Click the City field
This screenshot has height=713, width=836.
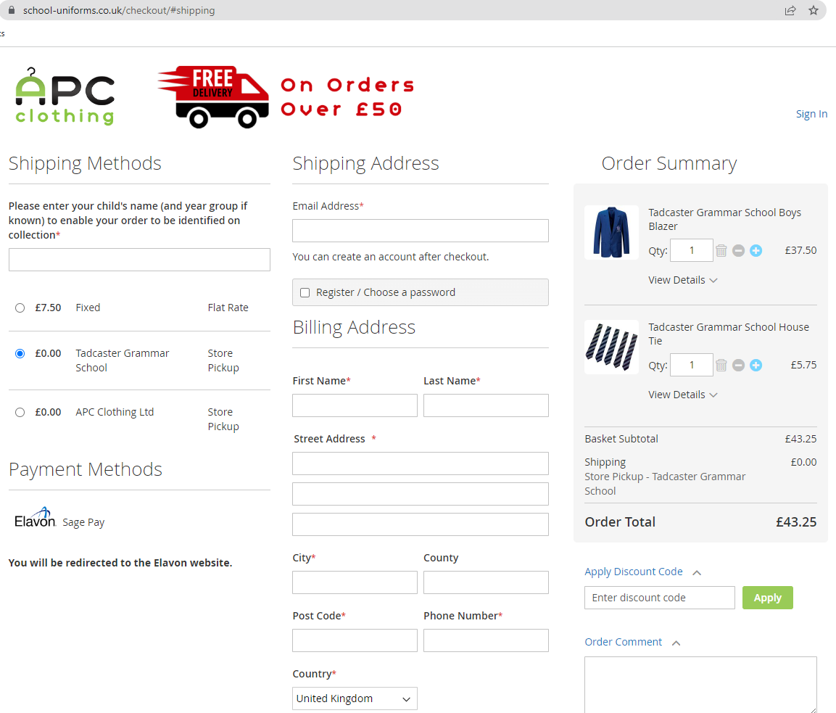355,582
